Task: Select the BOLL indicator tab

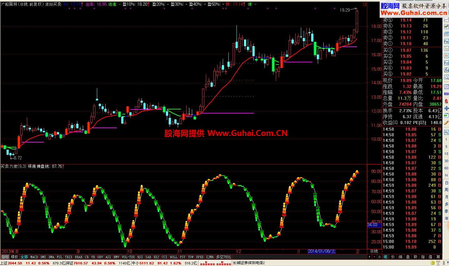Action: tap(173, 257)
